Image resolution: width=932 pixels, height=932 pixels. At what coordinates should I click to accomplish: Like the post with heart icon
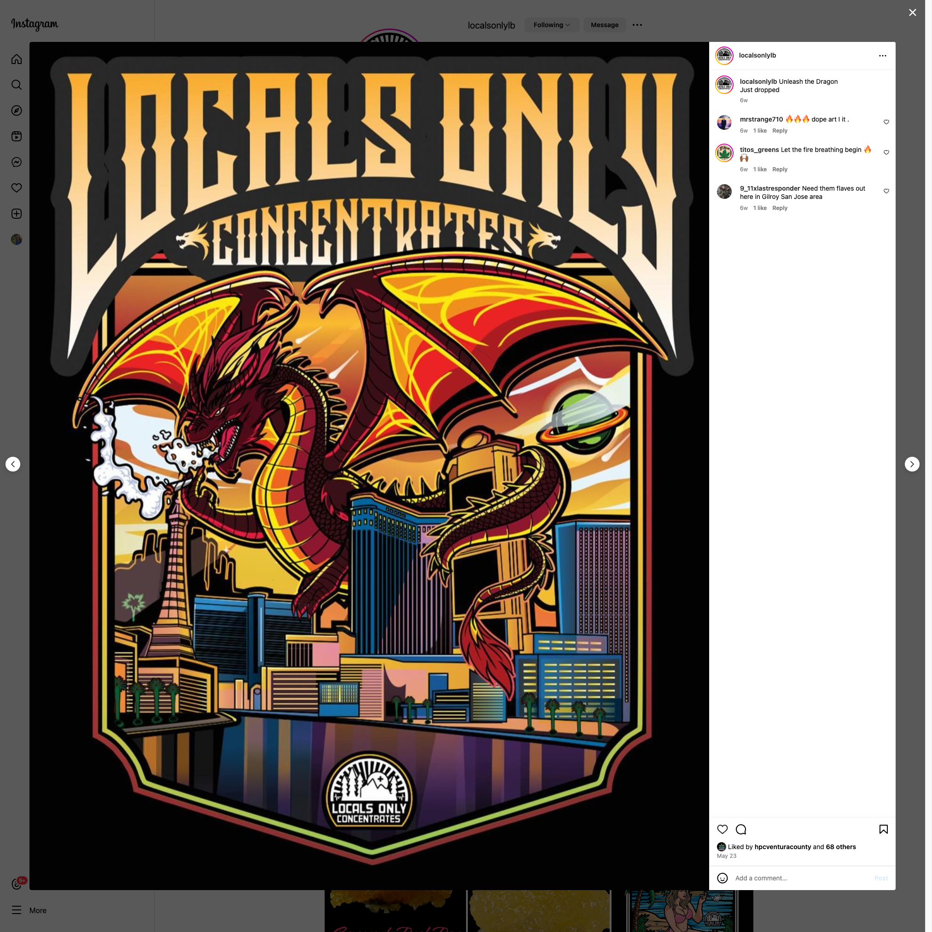click(722, 829)
